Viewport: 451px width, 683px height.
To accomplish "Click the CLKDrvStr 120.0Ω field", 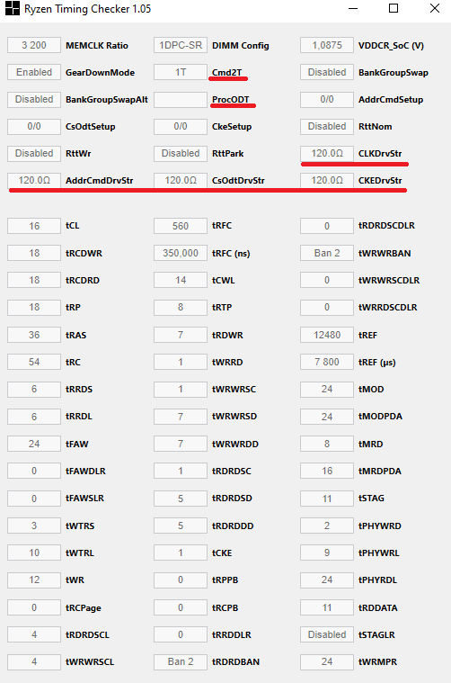I will pyautogui.click(x=327, y=153).
